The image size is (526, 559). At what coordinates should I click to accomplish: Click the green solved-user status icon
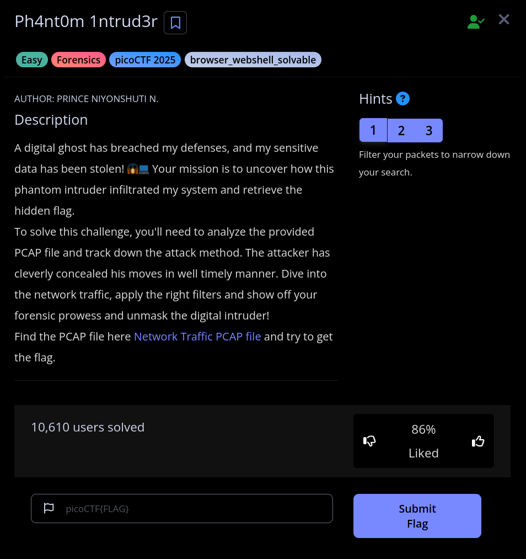[476, 22]
